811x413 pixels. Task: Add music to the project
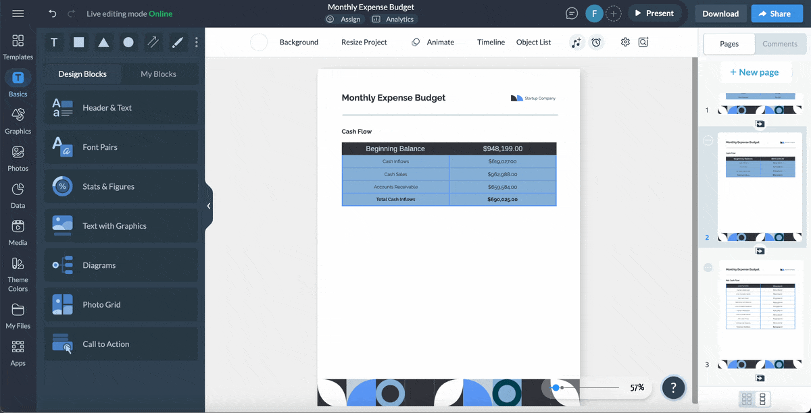click(576, 42)
